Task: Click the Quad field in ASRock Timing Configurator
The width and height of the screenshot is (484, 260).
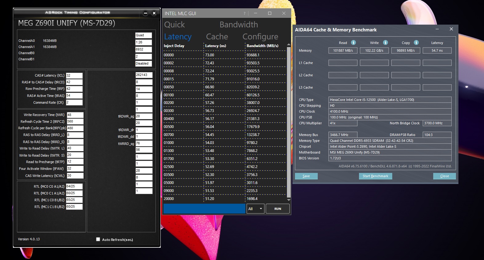Action: (143, 35)
